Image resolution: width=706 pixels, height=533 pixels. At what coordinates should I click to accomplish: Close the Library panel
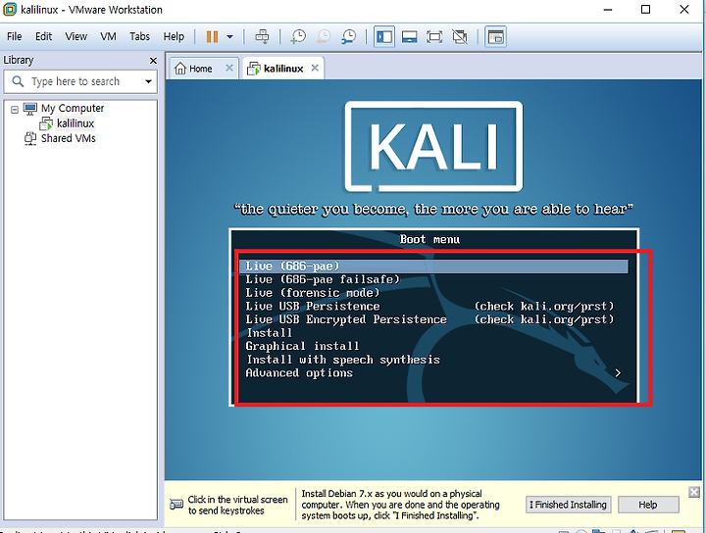(153, 61)
